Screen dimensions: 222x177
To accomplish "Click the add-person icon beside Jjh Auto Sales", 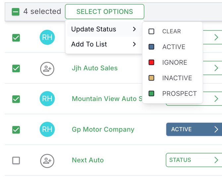I will (47, 69).
